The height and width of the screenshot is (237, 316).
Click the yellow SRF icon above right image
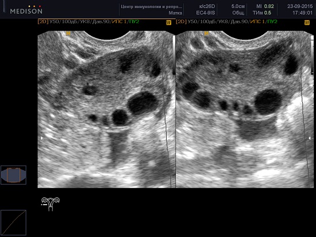[307, 22]
